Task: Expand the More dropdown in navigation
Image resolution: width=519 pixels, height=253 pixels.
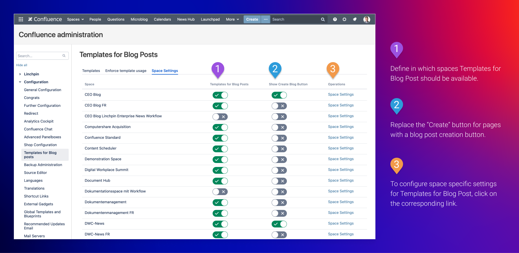Action: pos(232,19)
